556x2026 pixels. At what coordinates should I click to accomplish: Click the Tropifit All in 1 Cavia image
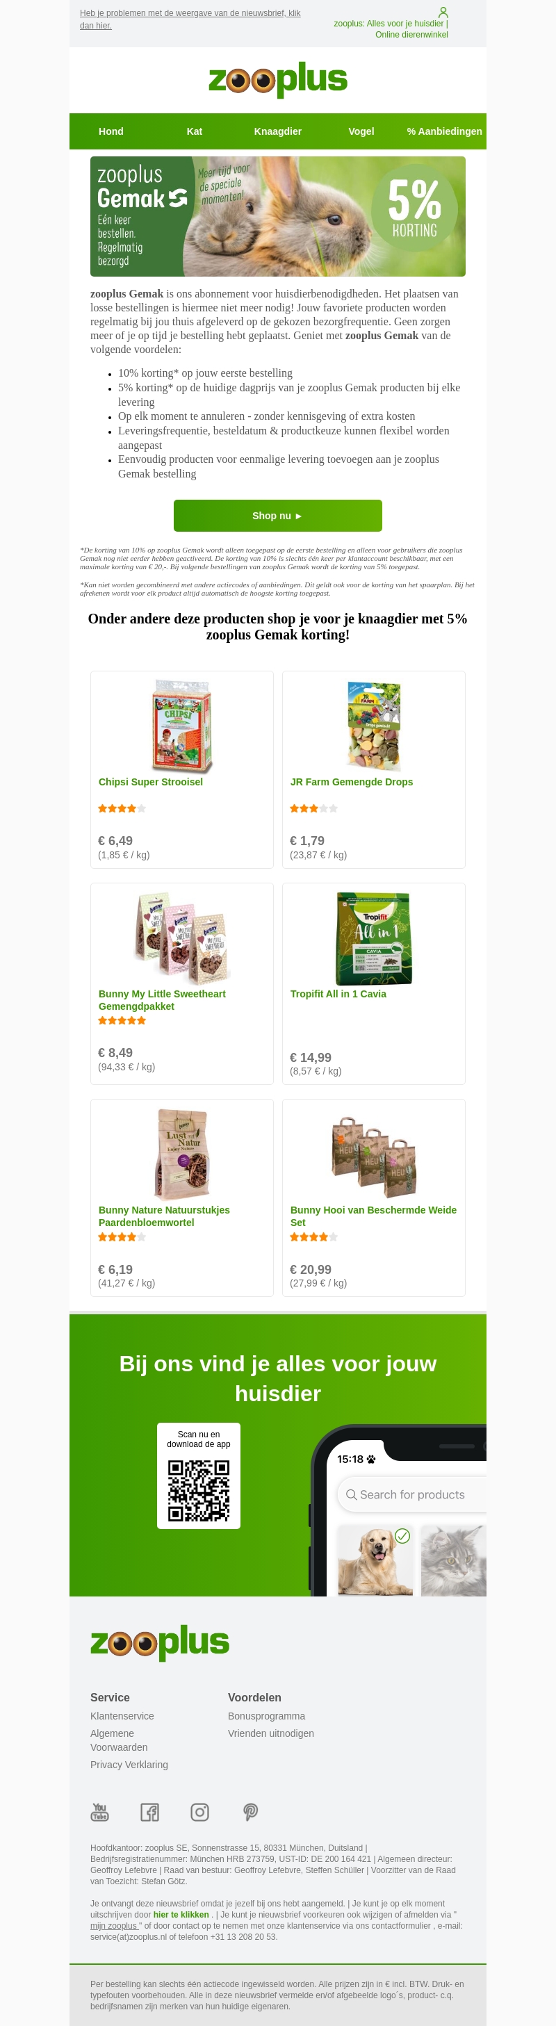[x=373, y=938]
